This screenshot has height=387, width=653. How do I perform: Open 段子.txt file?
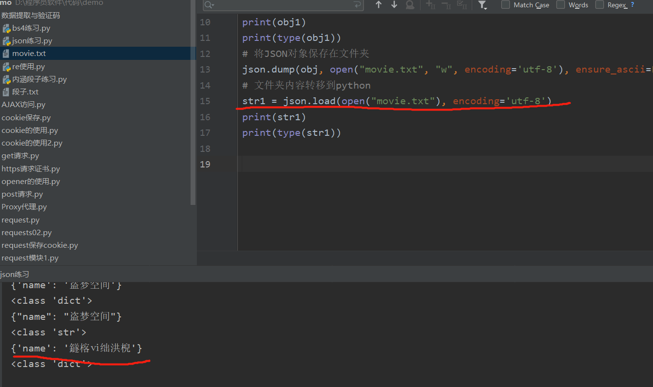coord(25,92)
